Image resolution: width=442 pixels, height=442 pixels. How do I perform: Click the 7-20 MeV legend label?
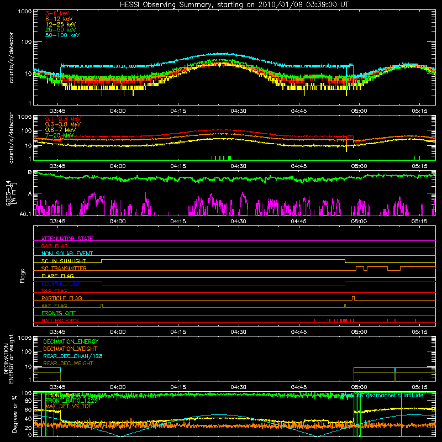tap(59, 135)
